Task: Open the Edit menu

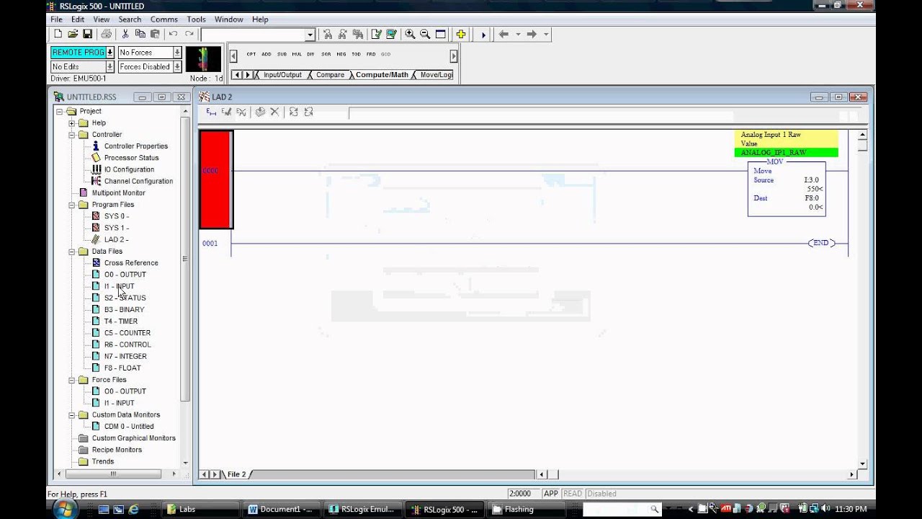Action: click(x=78, y=19)
